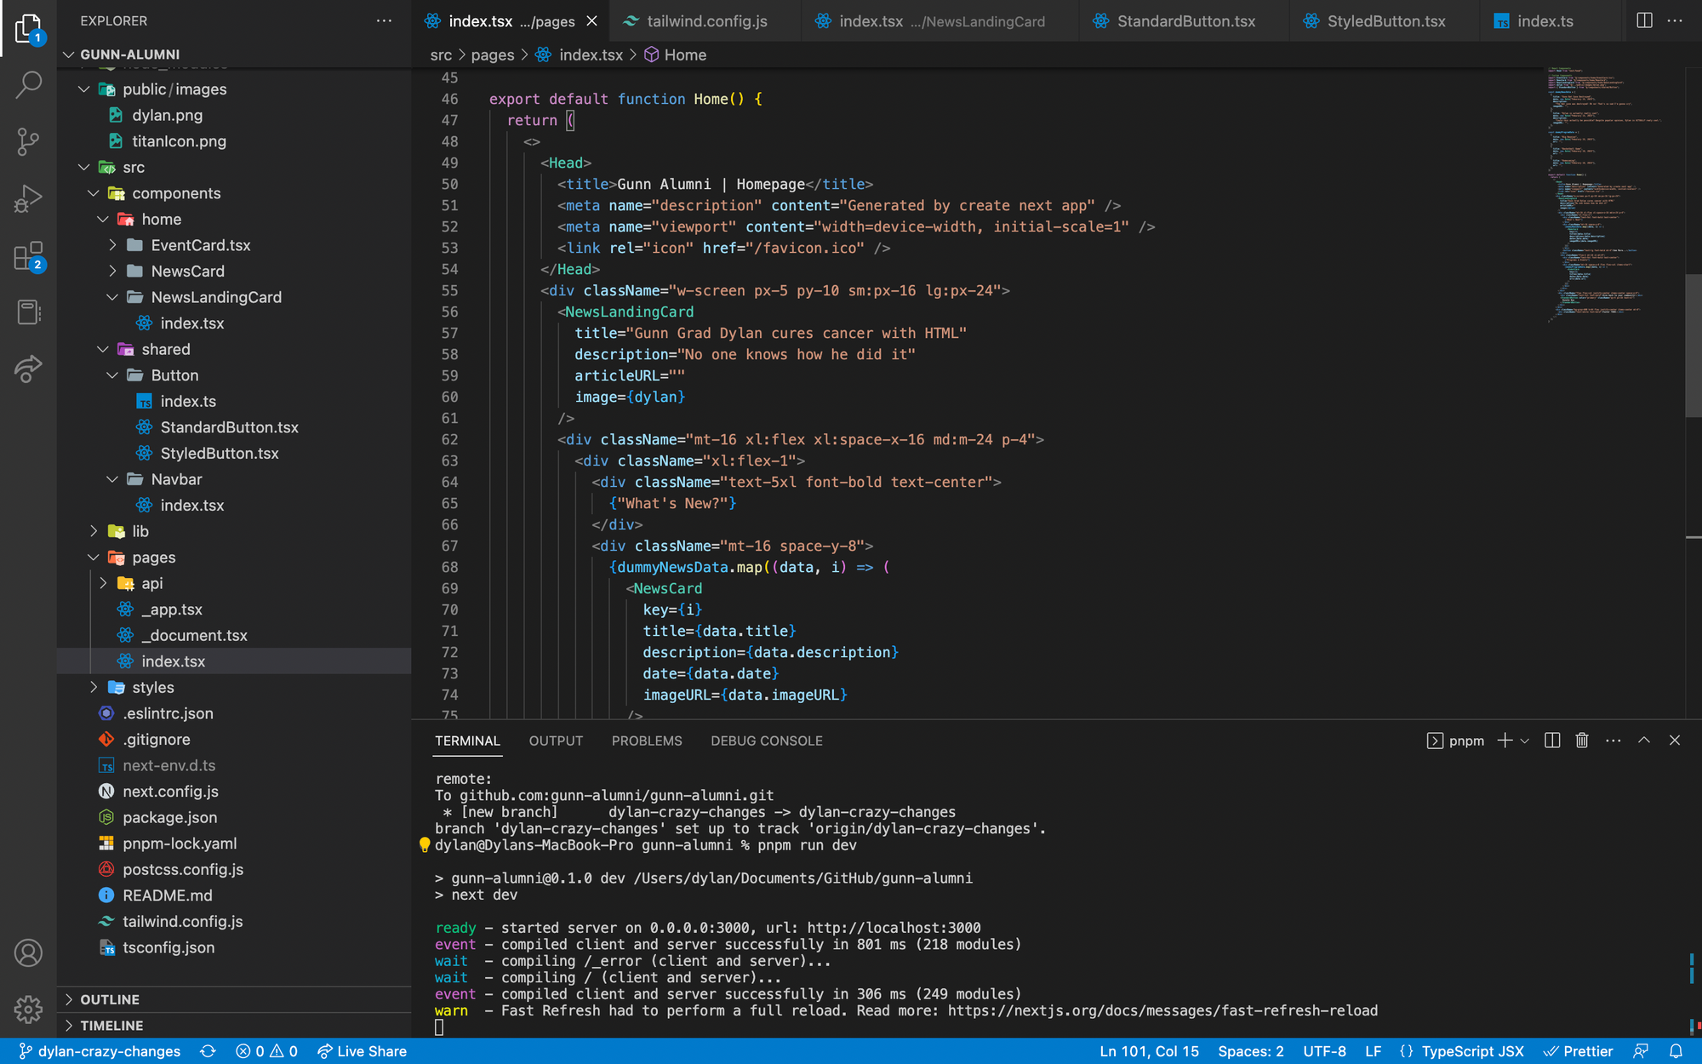Checkout branch dylan-crazy-changes in status bar
The image size is (1702, 1064).
100,1051
